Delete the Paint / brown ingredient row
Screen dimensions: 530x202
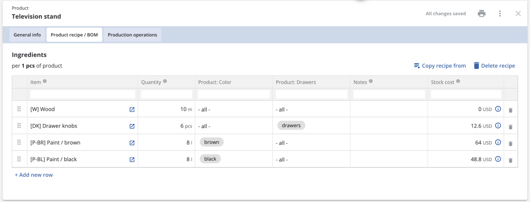point(510,144)
